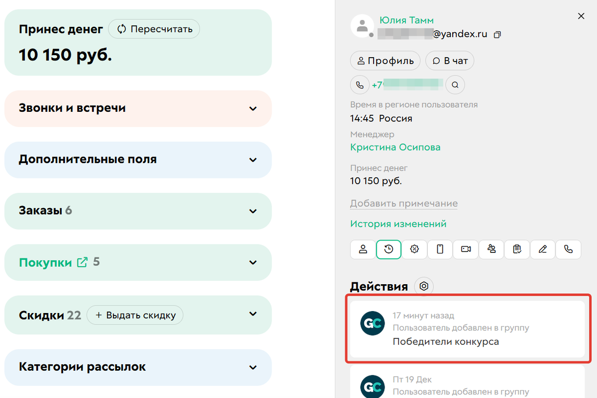Click the Выдать скидку button
Screen dimensions: 597x398
135,315
